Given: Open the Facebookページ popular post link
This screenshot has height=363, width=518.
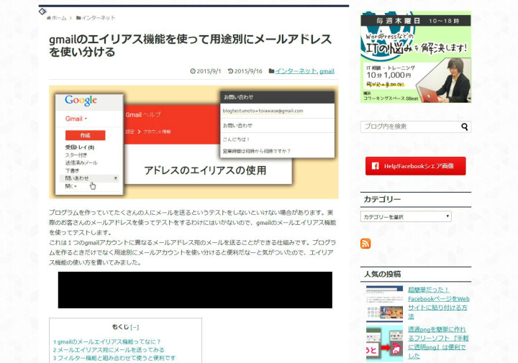Looking at the screenshot, I should (x=438, y=303).
